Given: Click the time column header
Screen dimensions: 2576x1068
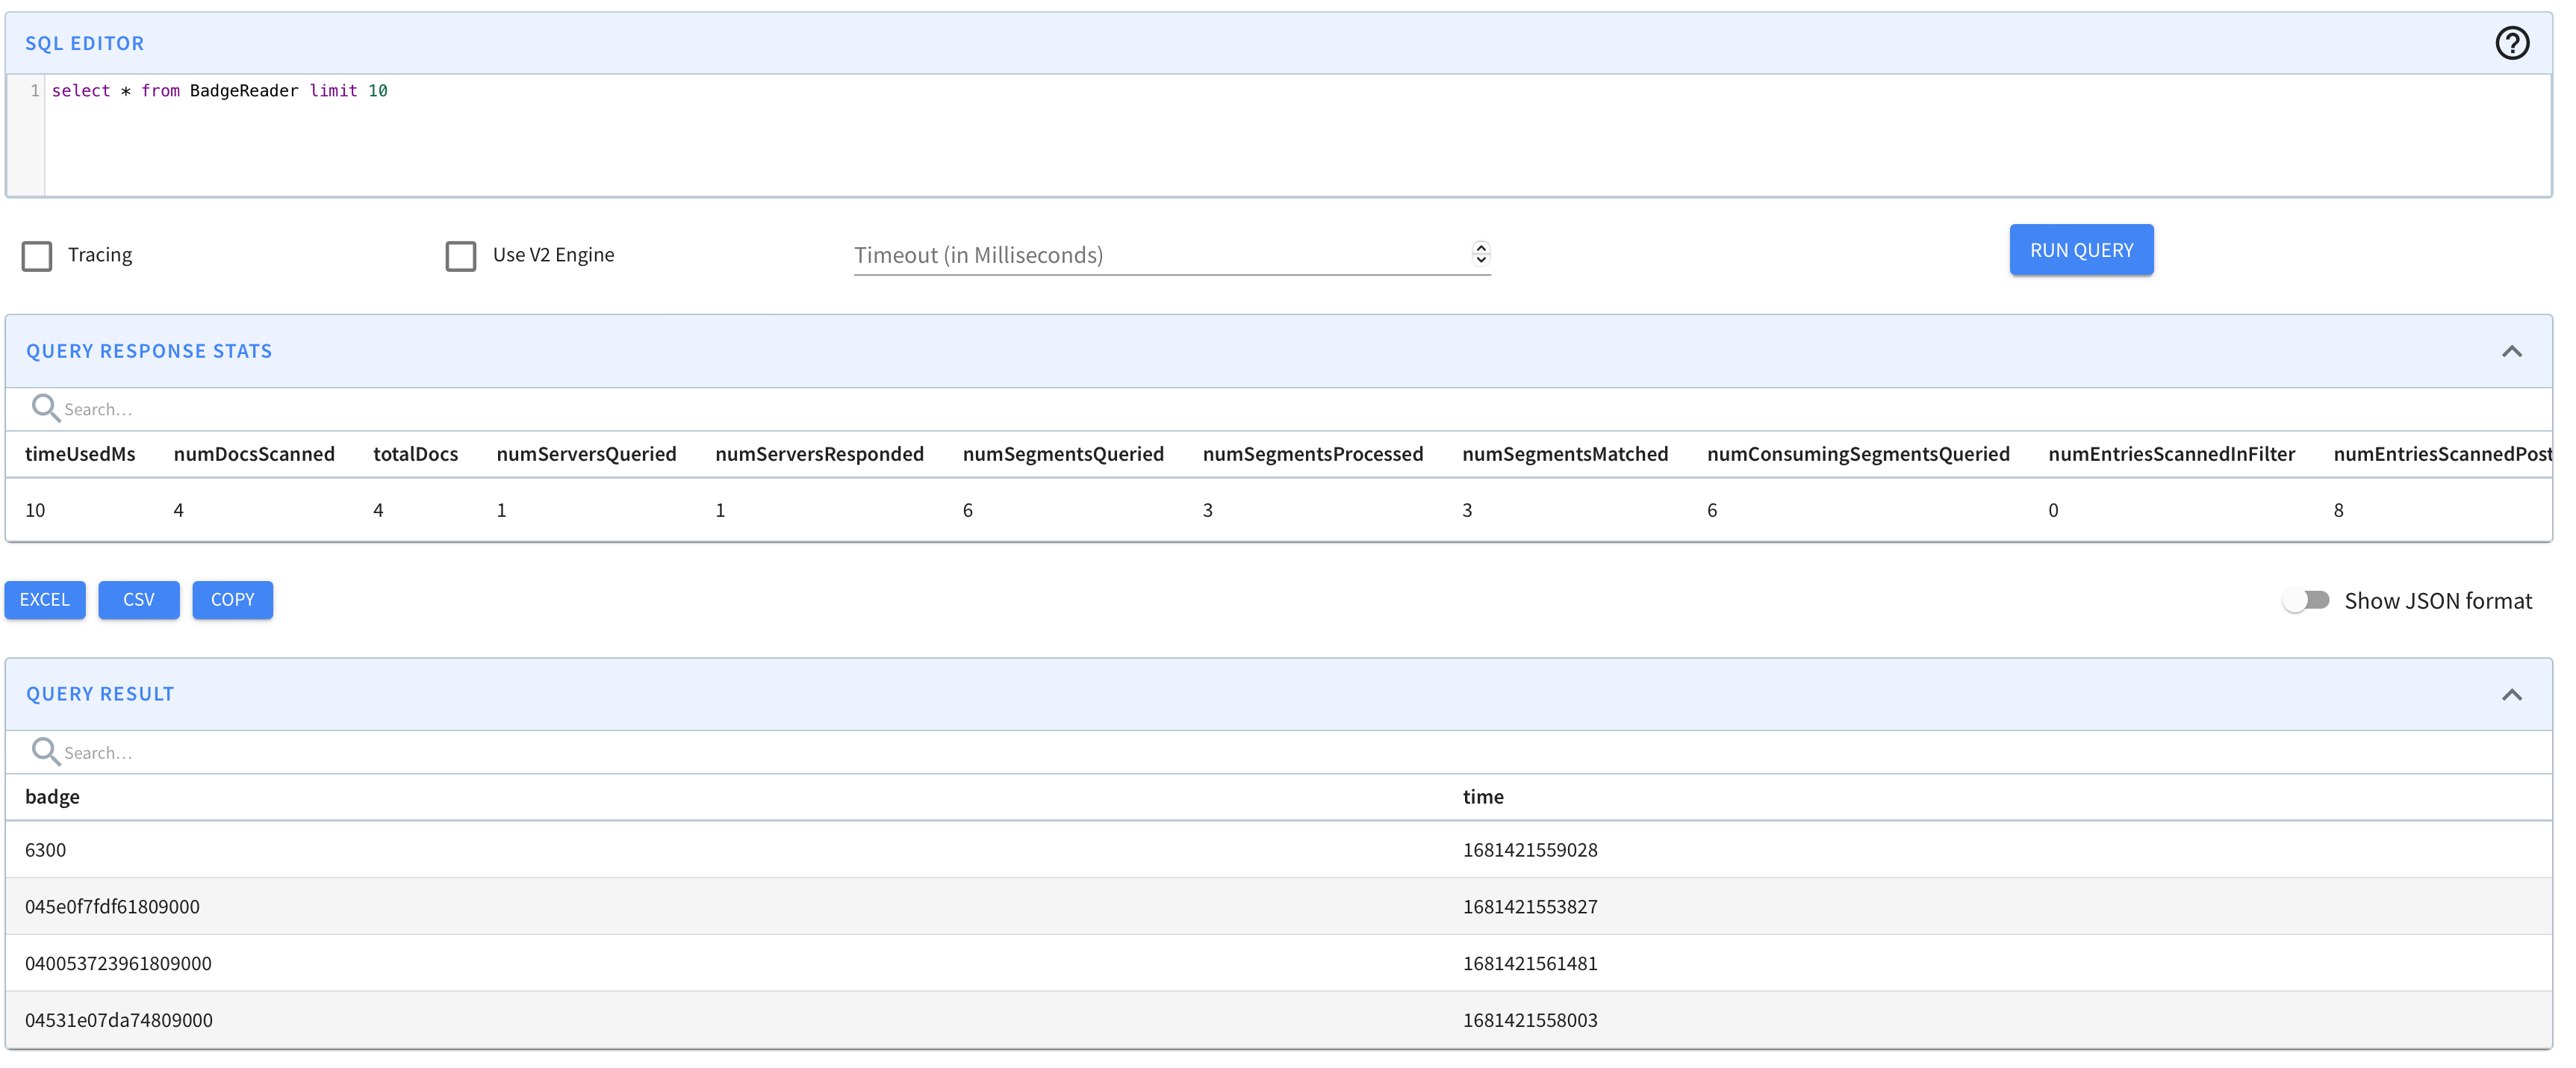Looking at the screenshot, I should coord(1483,797).
